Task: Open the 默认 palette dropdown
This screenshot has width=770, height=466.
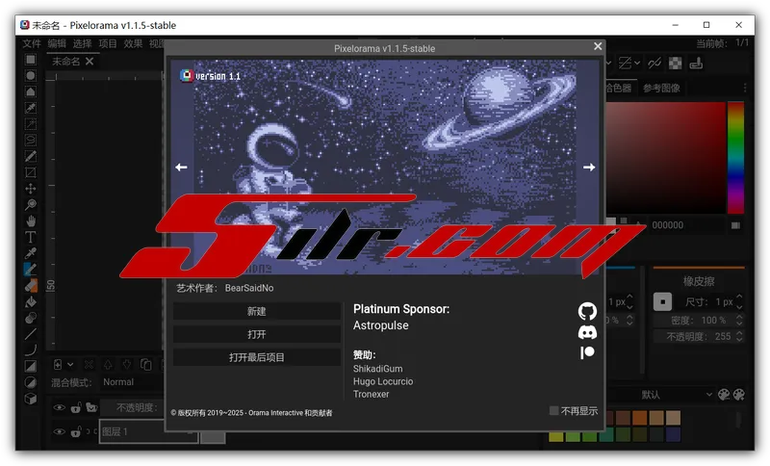Action: pyautogui.click(x=661, y=395)
